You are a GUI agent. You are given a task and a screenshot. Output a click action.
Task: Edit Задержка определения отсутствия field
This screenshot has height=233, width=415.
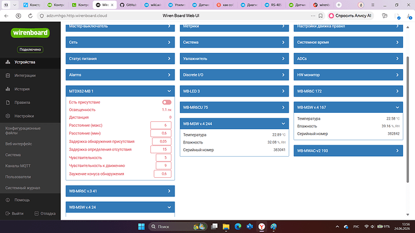click(161, 150)
